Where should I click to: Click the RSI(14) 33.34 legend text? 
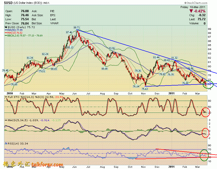pyautogui.click(x=18, y=143)
